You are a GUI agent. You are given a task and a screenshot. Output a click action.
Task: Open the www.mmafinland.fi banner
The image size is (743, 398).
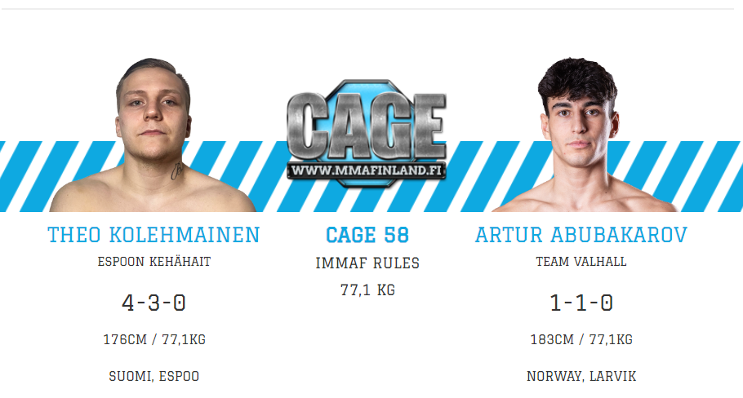[x=367, y=170]
